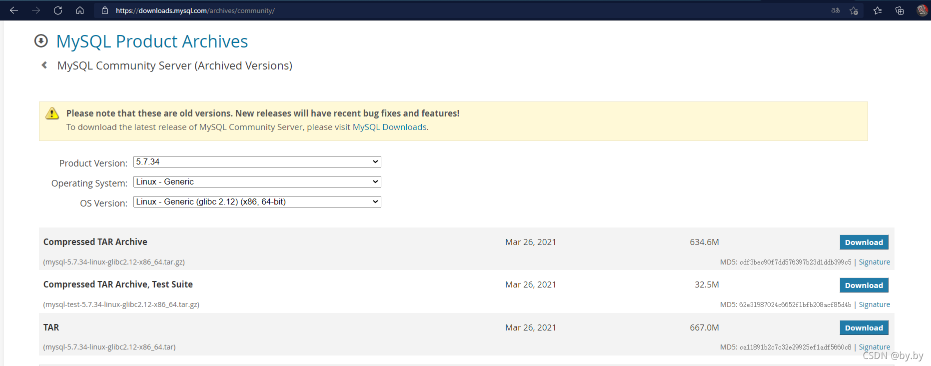Follow the MySQL Downloads link
Viewport: 931px width, 366px height.
(390, 127)
